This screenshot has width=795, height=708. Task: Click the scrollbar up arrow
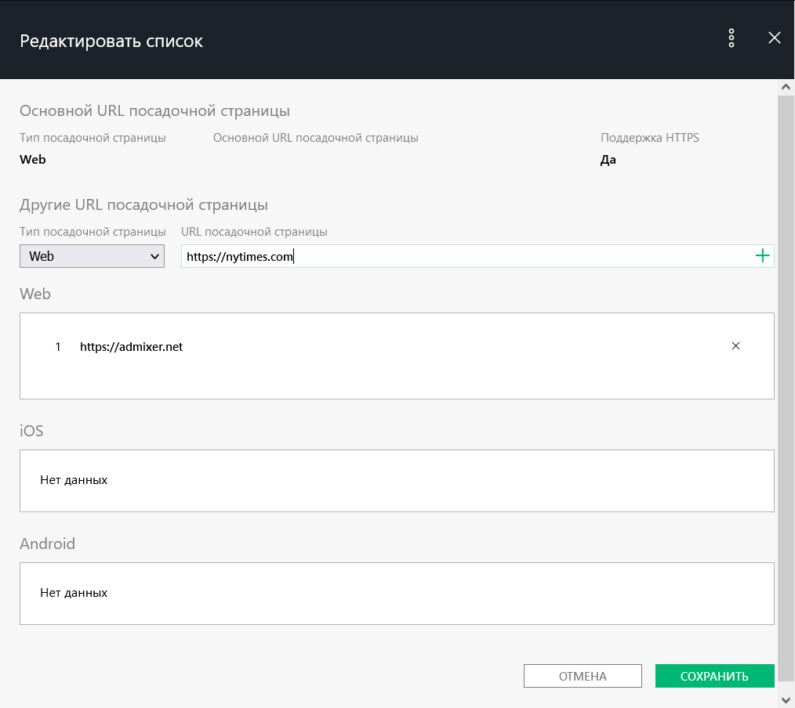click(786, 87)
